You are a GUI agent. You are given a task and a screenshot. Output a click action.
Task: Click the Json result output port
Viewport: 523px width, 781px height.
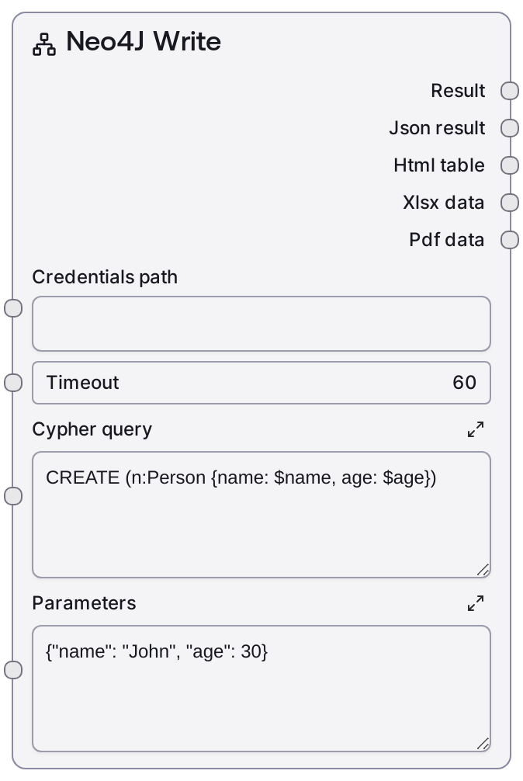point(509,128)
